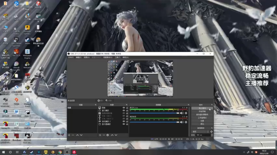277x155 pixels.
Task: Open the 编辑(E) menu in OBS
Action: [x=79, y=58]
